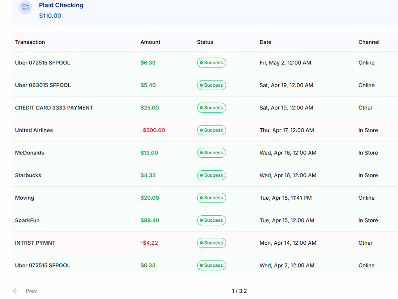Image resolution: width=398 pixels, height=299 pixels.
Task: Click the Success badge for SparkFun
Action: coord(211,220)
